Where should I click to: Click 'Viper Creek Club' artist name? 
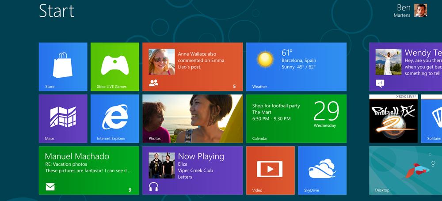coord(196,170)
